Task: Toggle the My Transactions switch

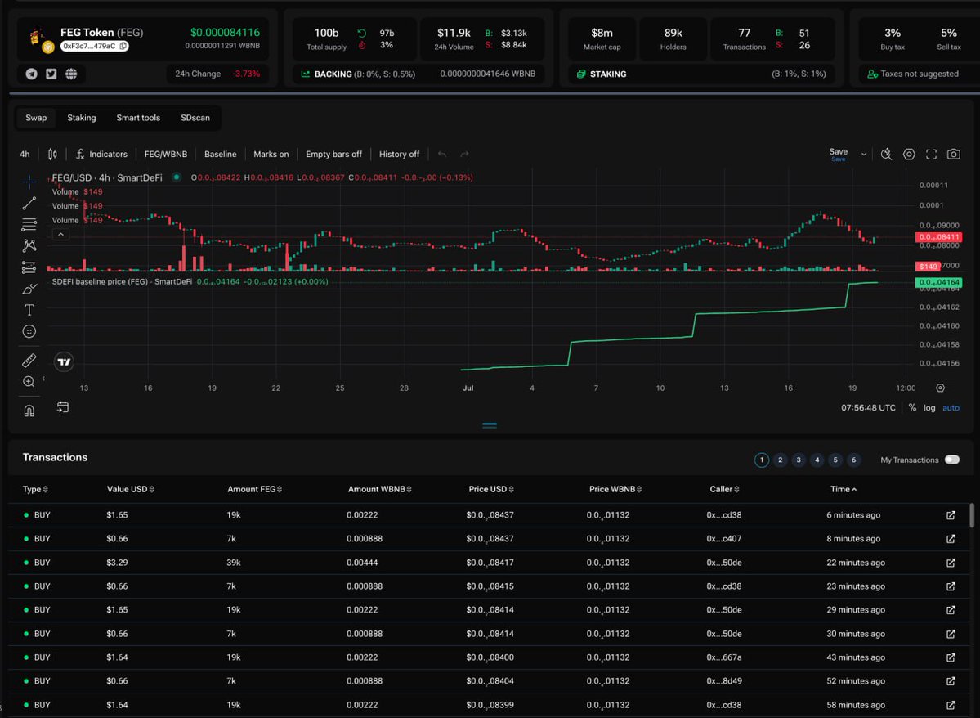Action: (x=952, y=460)
